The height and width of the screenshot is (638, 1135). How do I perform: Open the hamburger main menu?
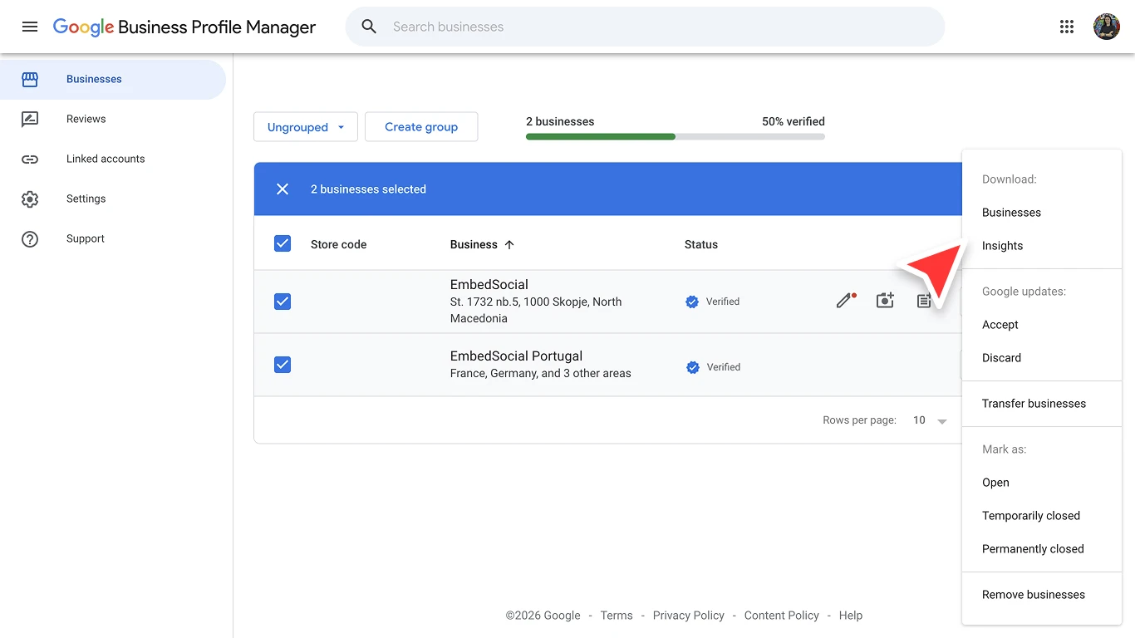click(x=30, y=27)
